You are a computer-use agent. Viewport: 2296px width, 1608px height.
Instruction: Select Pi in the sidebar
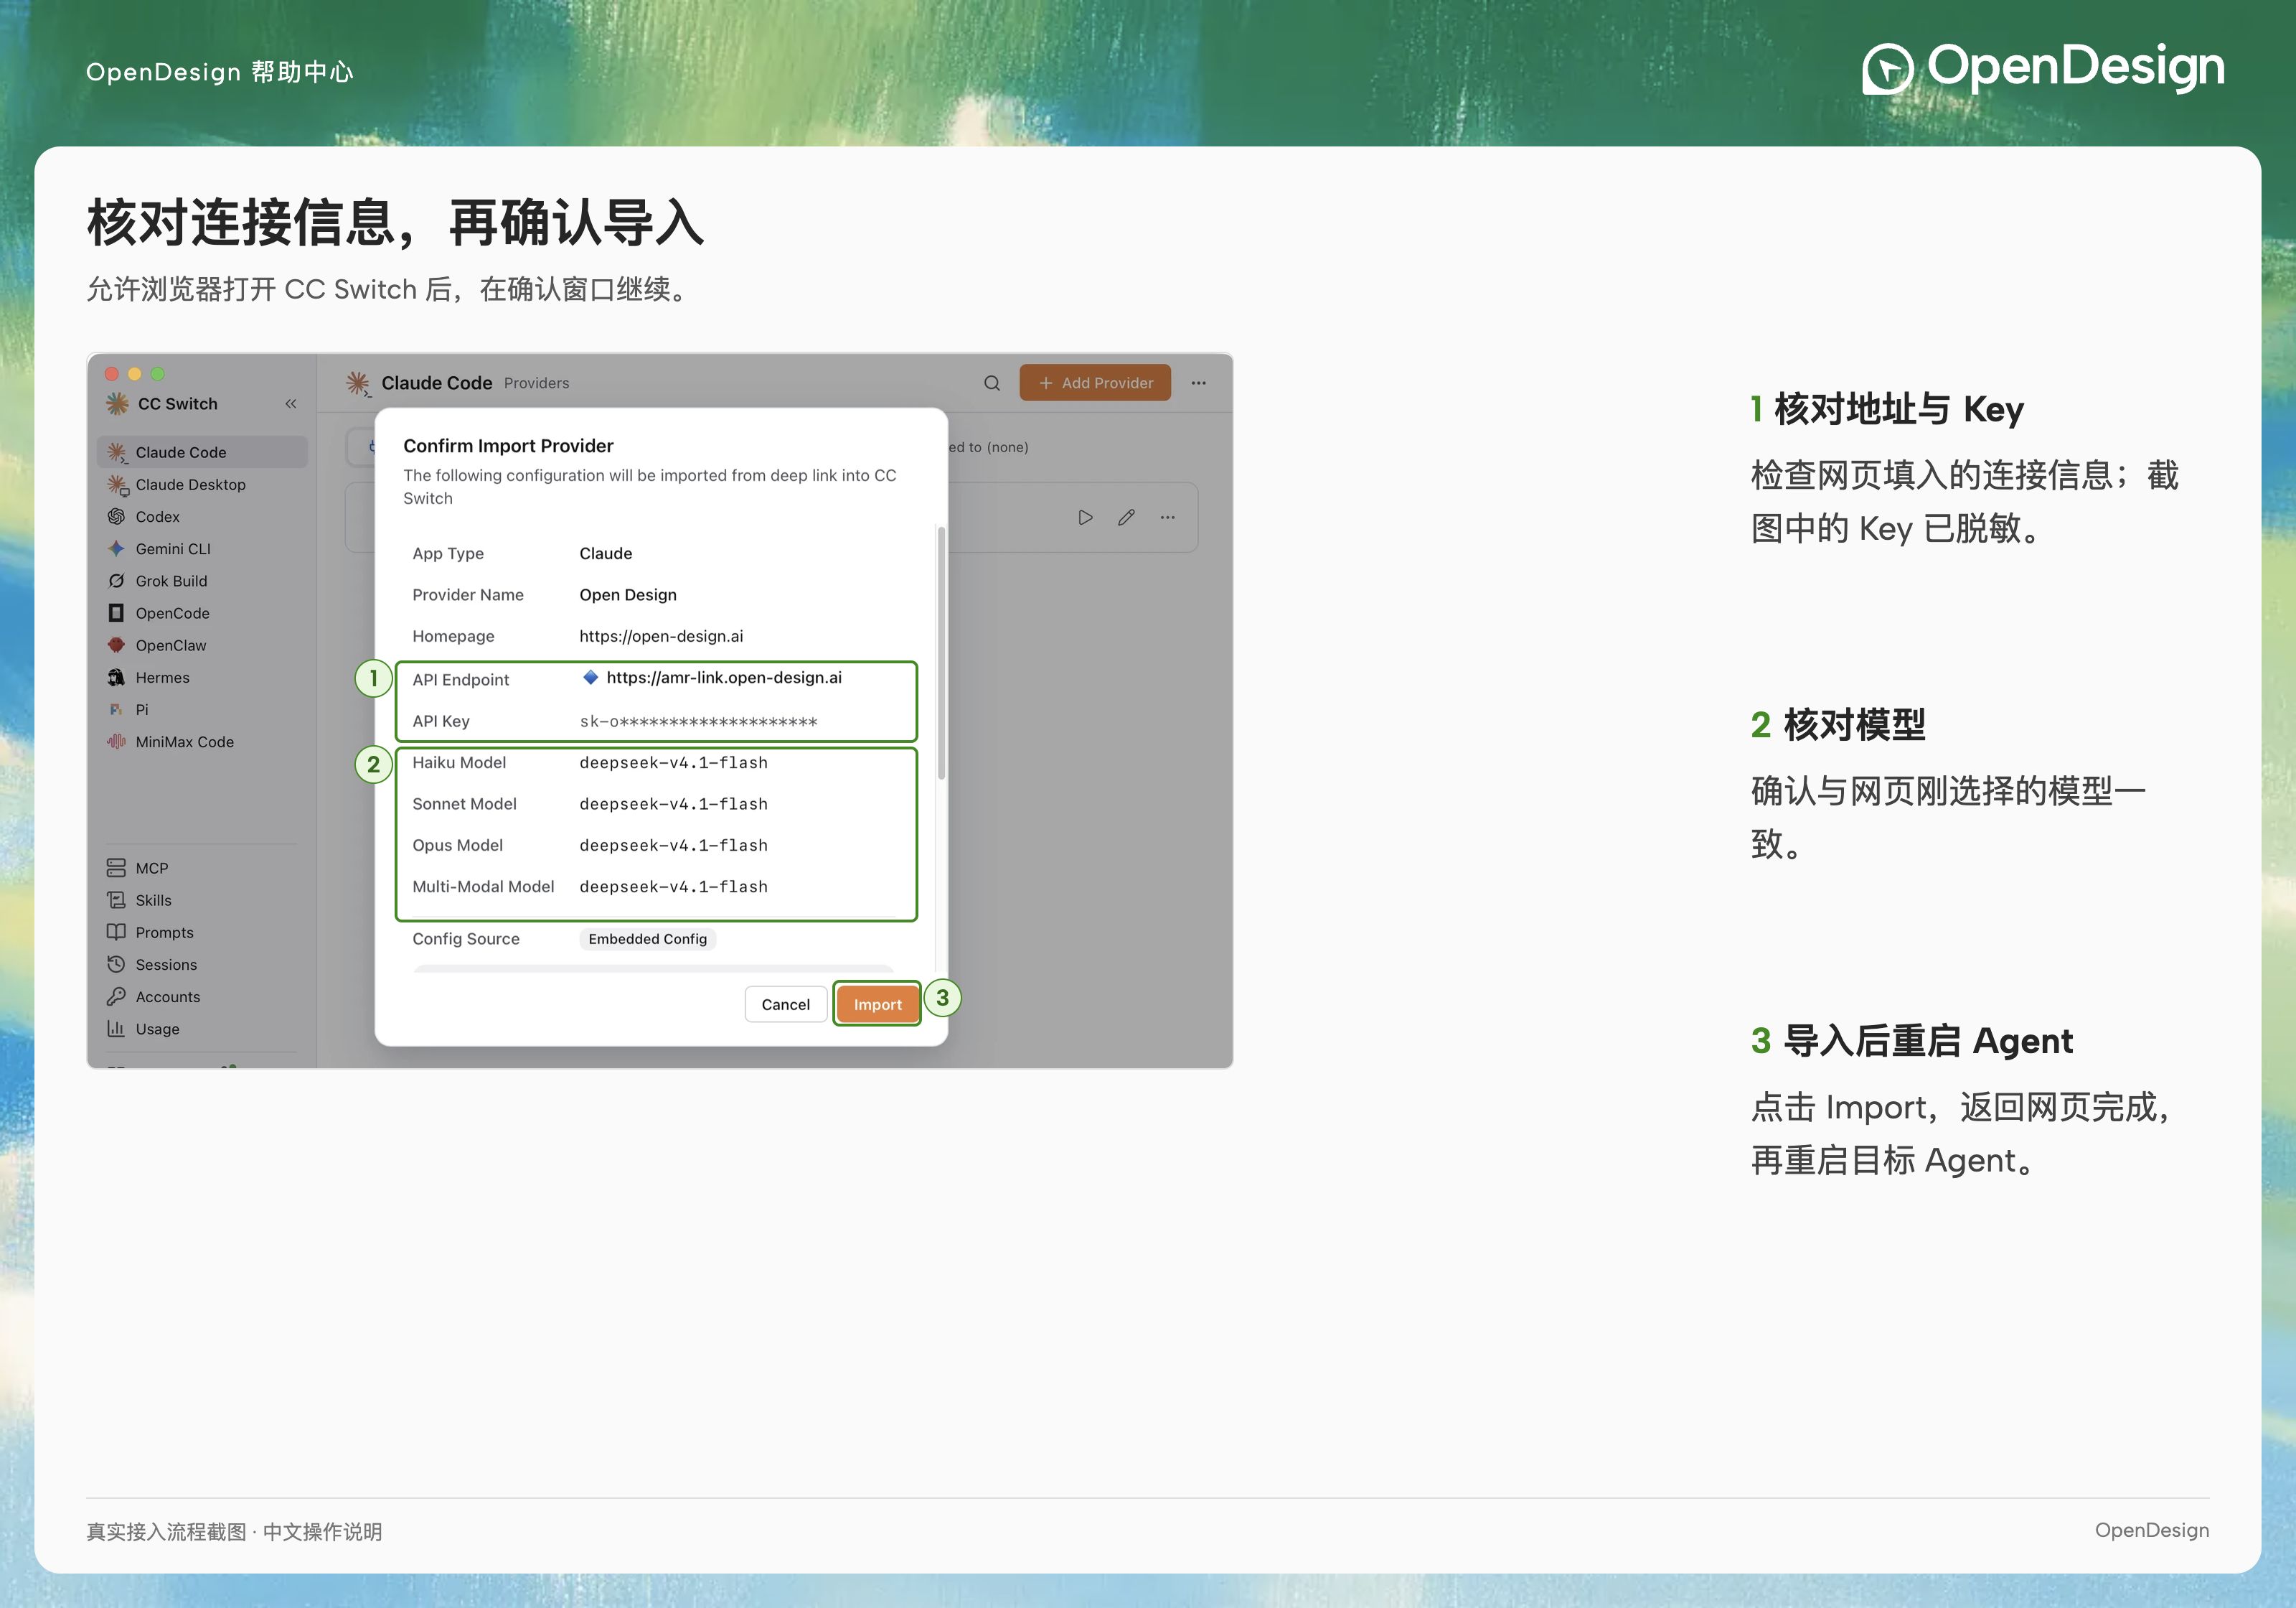(202, 709)
